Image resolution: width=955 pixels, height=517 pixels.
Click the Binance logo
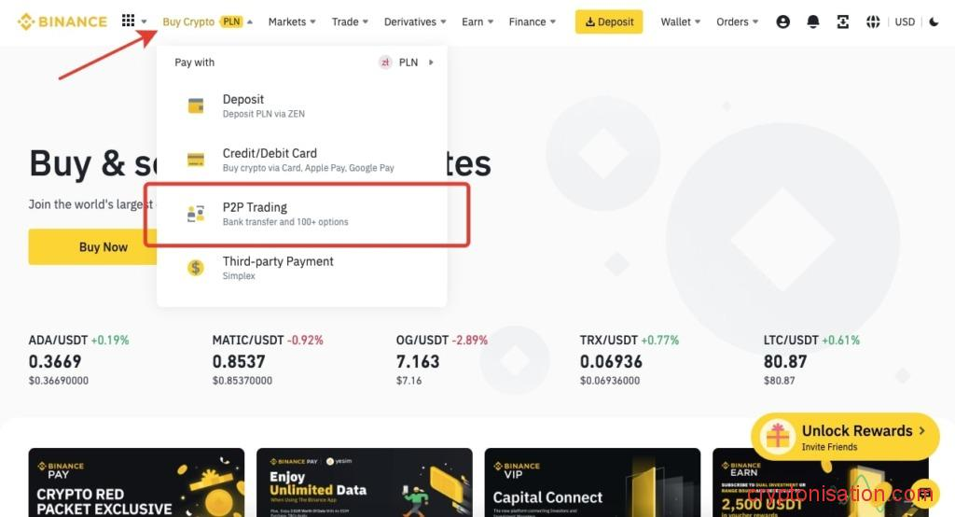(x=62, y=21)
